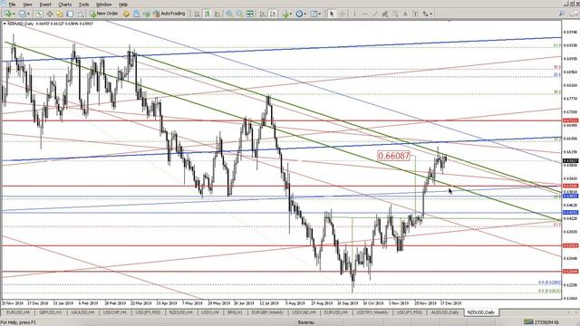580x326 pixels.
Task: Switch to the EURGBP,Weekly chart tab
Action: tap(267, 312)
